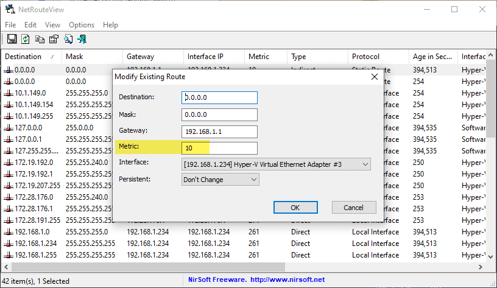Click the network icon of the 10.1.149.0 row

point(8,93)
